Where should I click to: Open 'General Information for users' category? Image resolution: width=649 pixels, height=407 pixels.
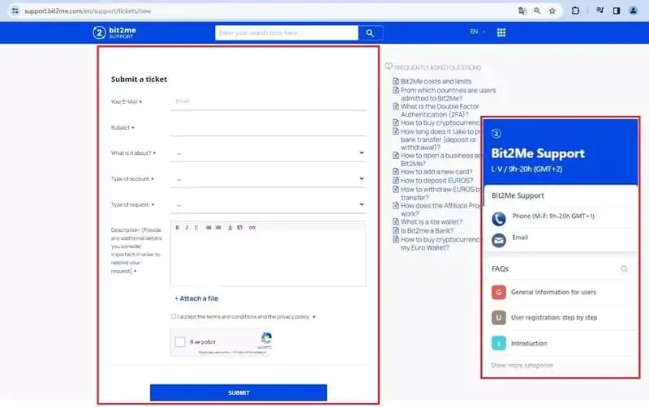coord(553,292)
